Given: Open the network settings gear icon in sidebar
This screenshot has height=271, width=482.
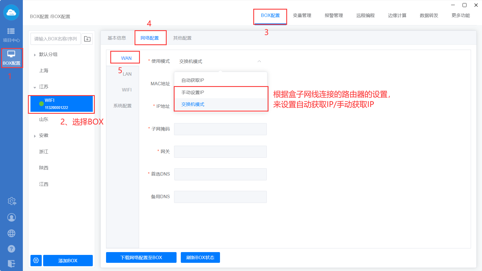Looking at the screenshot, I should click(x=12, y=201).
